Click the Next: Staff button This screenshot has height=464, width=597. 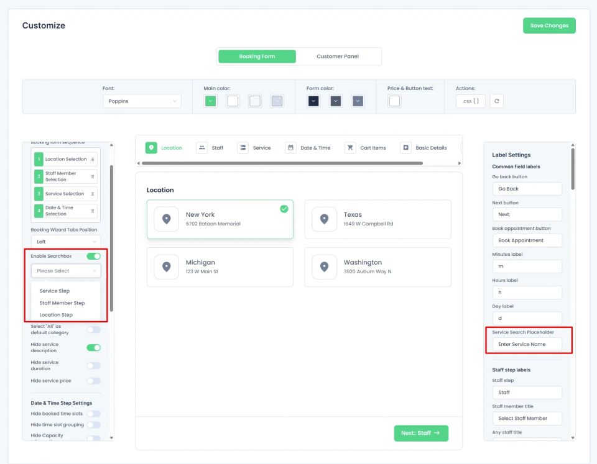click(x=421, y=433)
